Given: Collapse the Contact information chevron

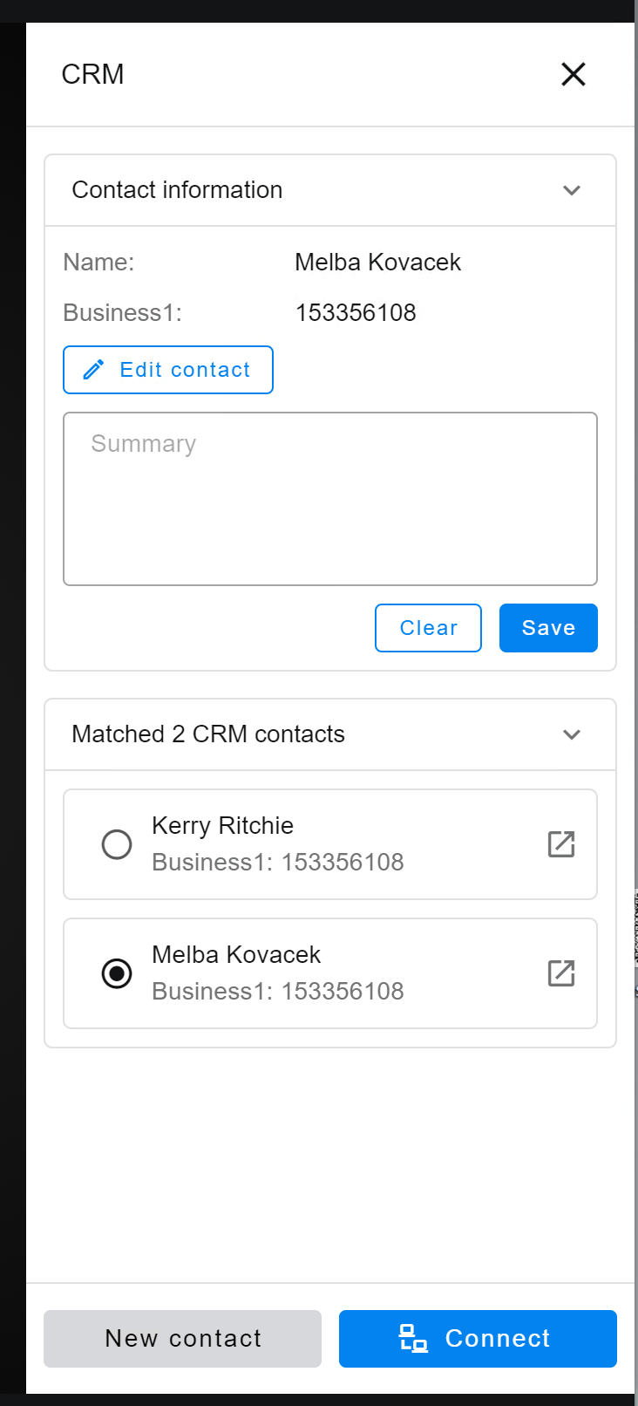Looking at the screenshot, I should coord(571,190).
